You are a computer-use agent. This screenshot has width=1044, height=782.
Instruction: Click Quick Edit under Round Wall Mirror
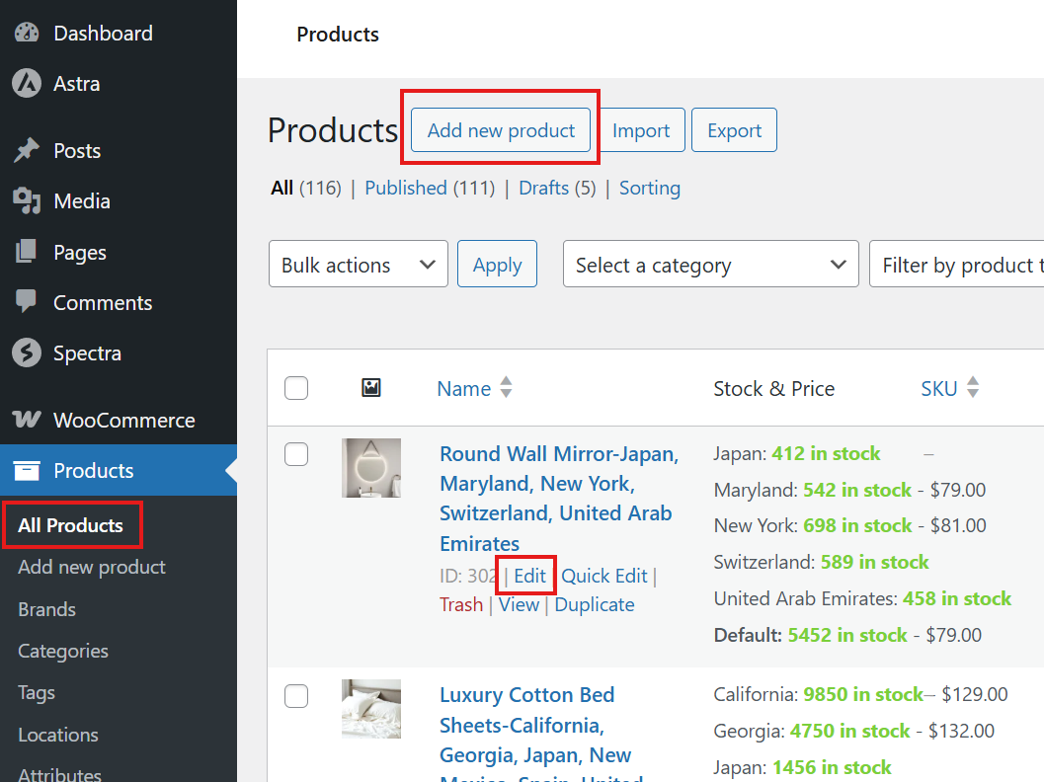pyautogui.click(x=604, y=576)
